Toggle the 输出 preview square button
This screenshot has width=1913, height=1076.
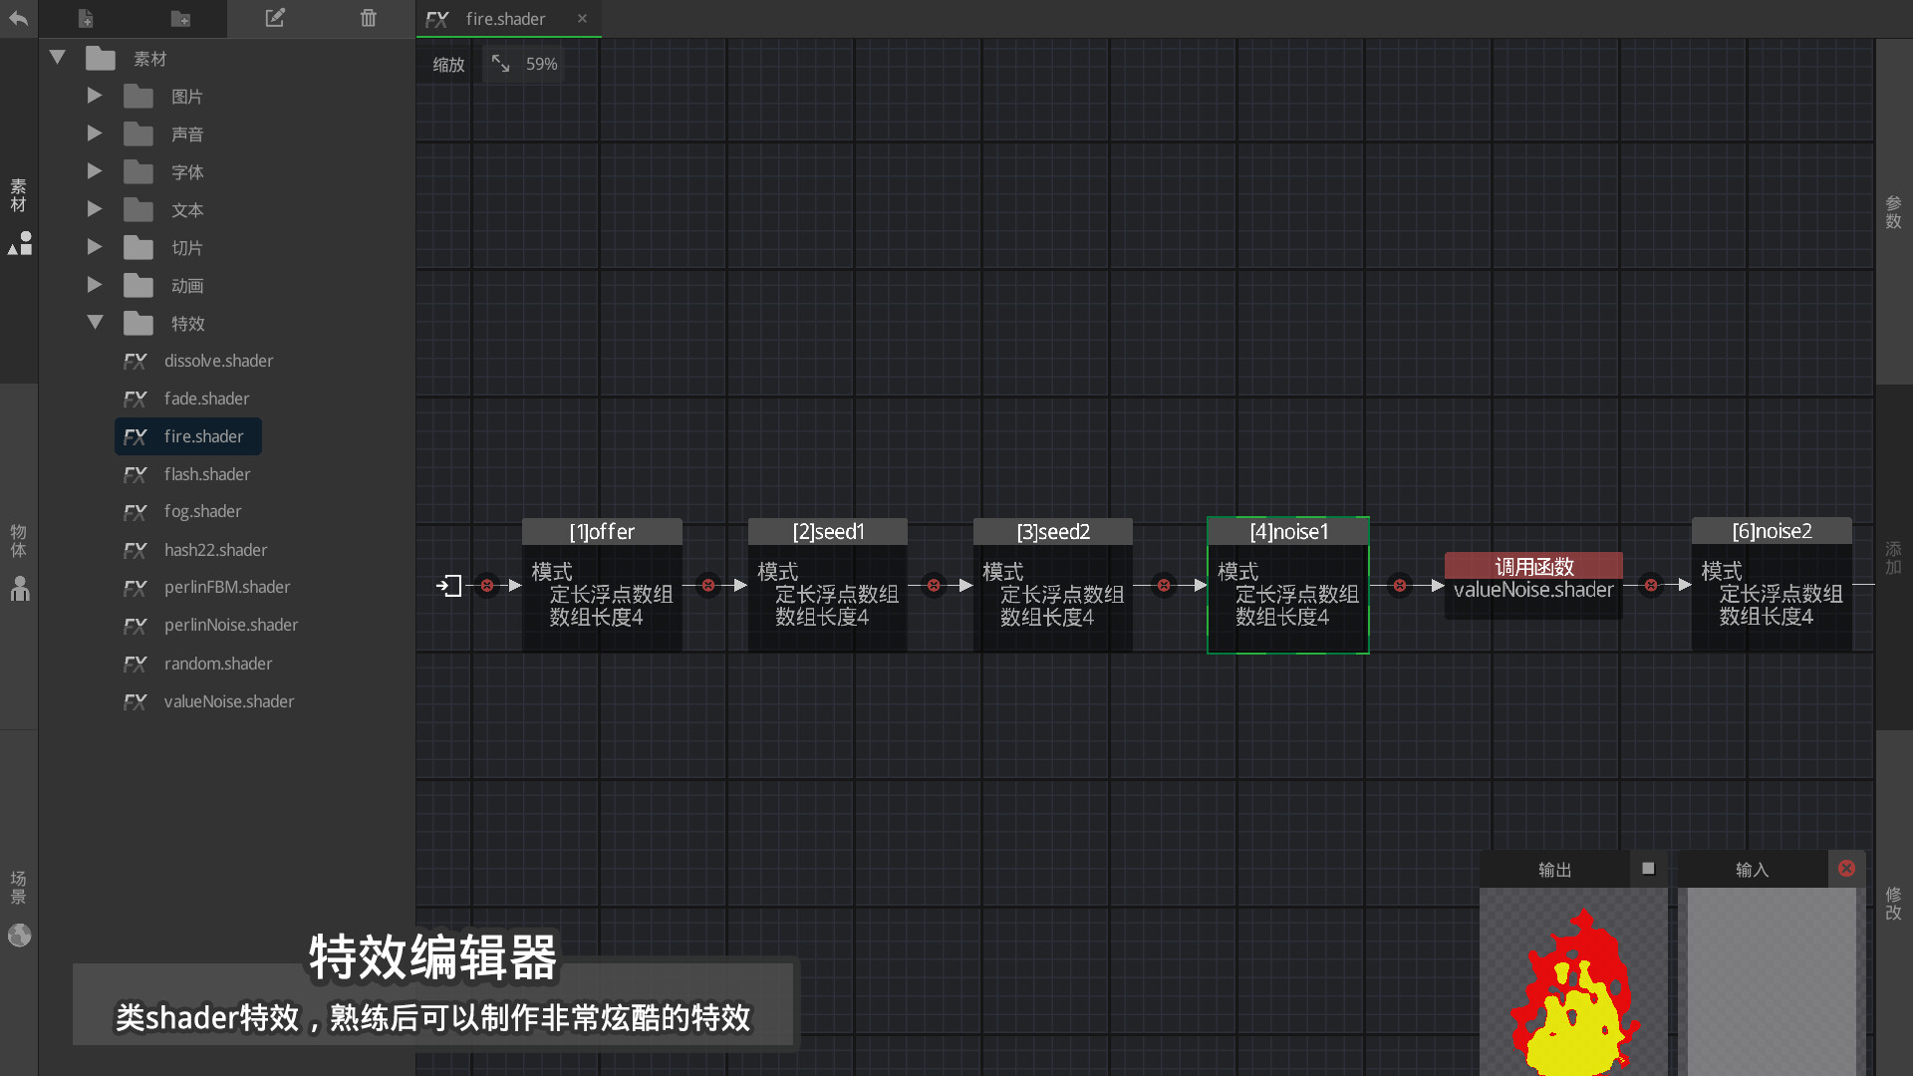[1648, 869]
